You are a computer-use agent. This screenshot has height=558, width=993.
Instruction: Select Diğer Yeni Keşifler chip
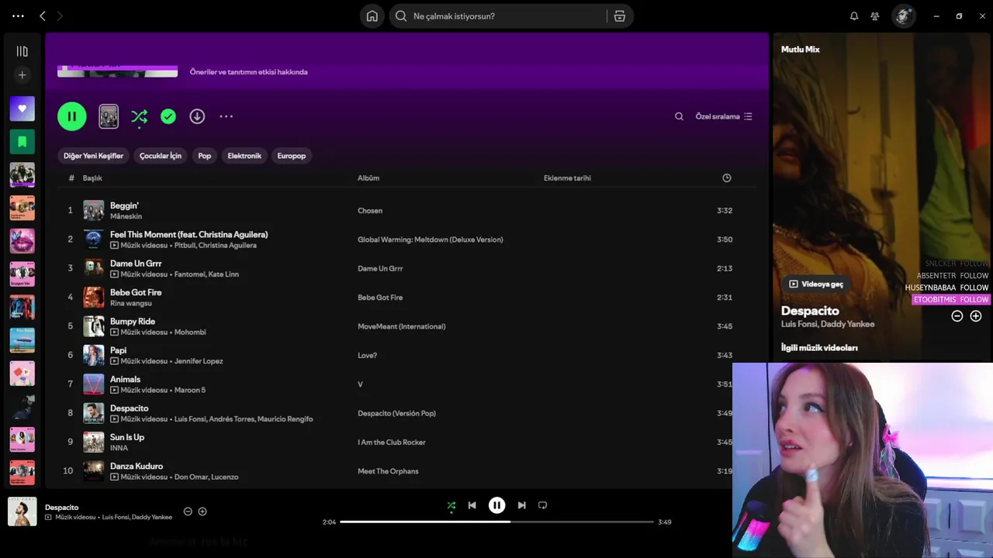93,156
